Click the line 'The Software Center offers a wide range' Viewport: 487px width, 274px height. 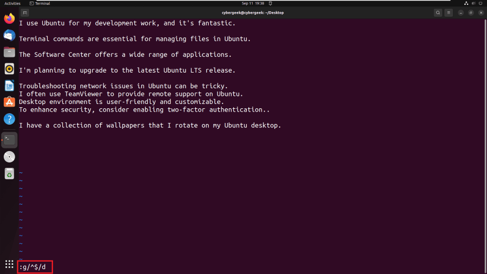click(x=125, y=55)
